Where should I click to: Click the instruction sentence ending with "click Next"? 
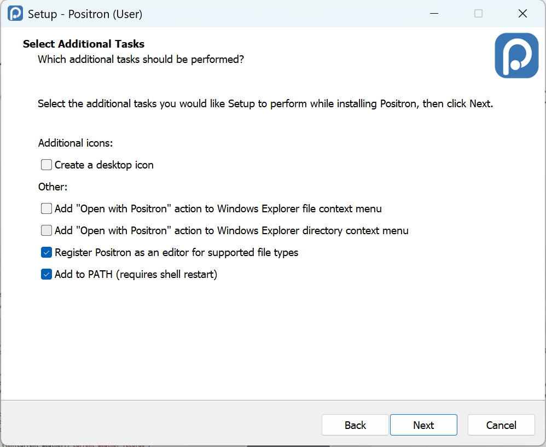coord(265,103)
